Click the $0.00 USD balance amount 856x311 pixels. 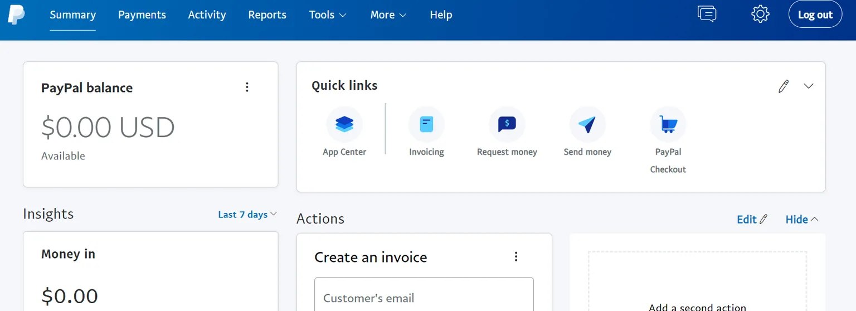(x=108, y=128)
